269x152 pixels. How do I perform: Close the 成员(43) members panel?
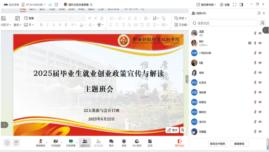264,13
